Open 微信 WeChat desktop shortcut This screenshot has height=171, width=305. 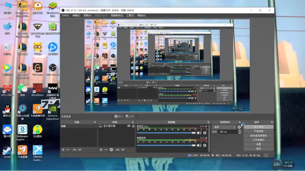(x=22, y=90)
